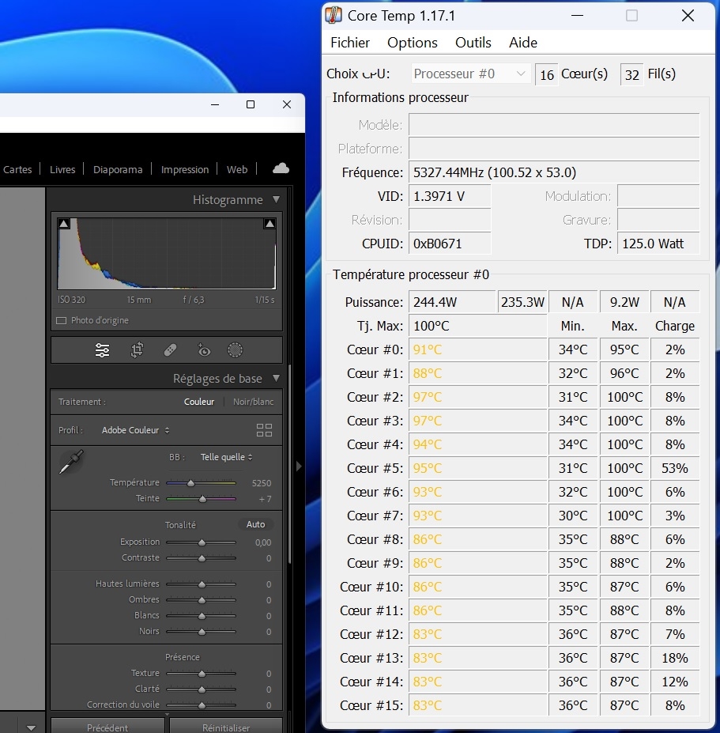Screen dimensions: 720x733
Task: Pick the white balance eyedropper tool
Action: 70,462
